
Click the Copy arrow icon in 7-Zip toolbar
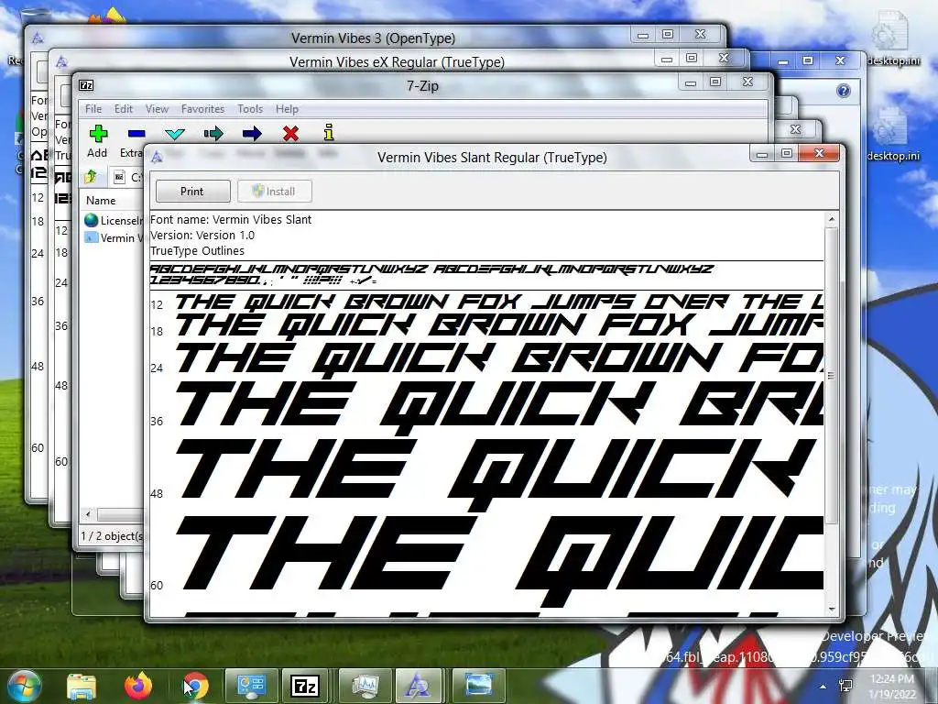point(213,133)
